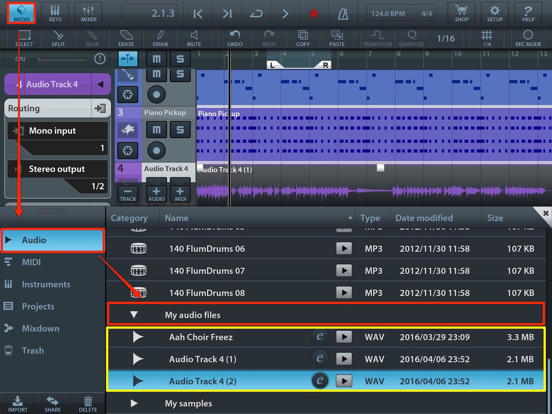Screen dimensions: 552x414
Task: Expand the My samples folder
Action: 134,404
